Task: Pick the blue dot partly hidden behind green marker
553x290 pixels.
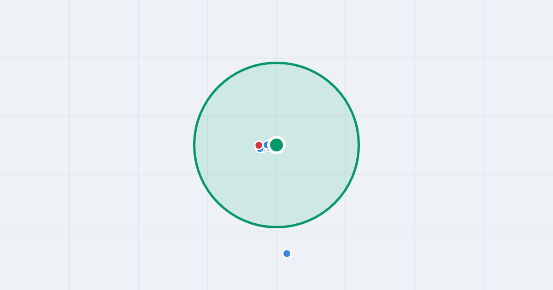Action: point(266,145)
